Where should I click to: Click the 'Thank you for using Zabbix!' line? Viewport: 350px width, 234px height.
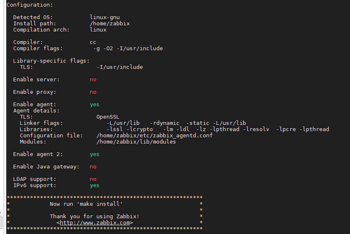tap(95, 217)
